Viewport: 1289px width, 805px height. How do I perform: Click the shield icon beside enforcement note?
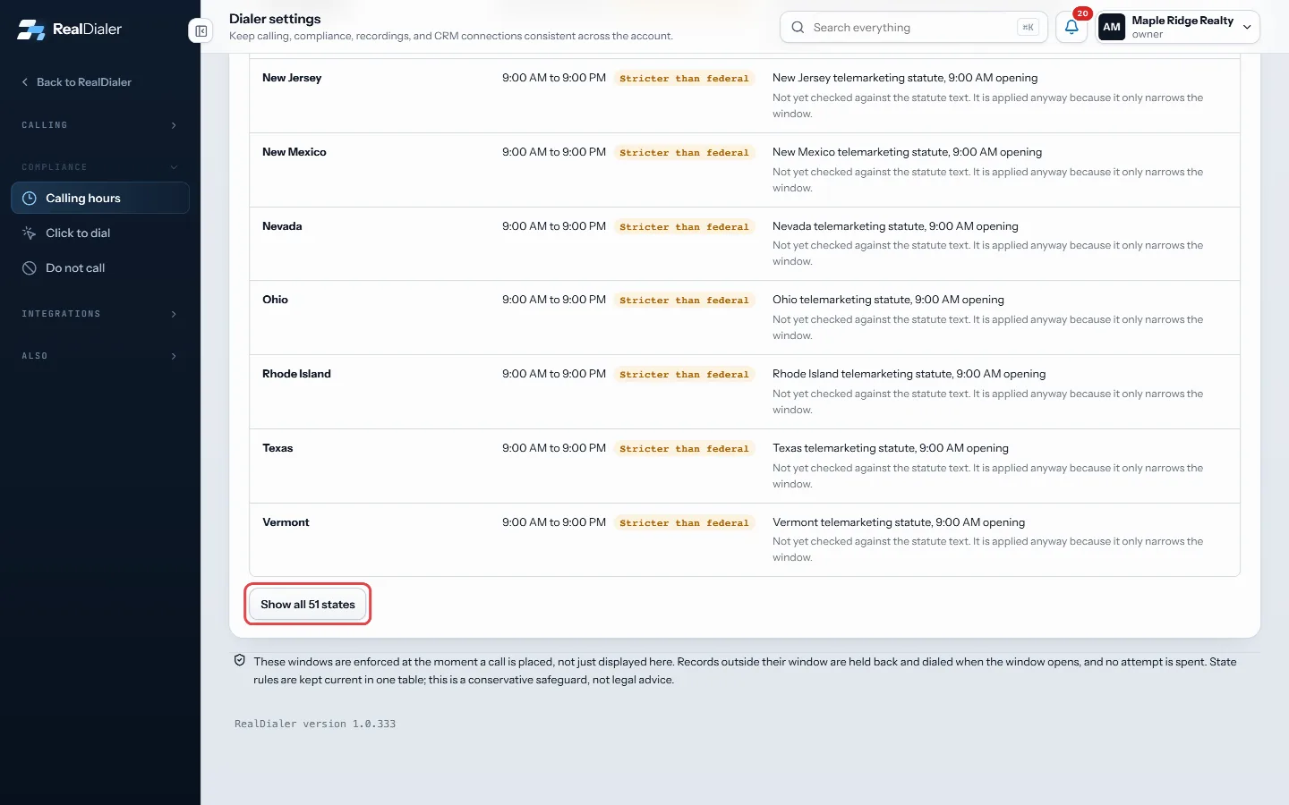click(x=240, y=661)
